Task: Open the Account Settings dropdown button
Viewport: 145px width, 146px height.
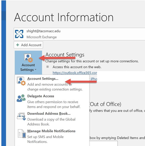Action: (28, 63)
